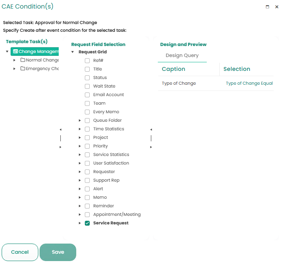Expand the Queue Folder node
283x268 pixels.
coord(80,121)
